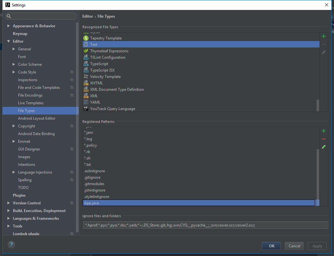The image size is (334, 256).
Task: Click the YouTrack Query Language icon
Action: point(86,108)
